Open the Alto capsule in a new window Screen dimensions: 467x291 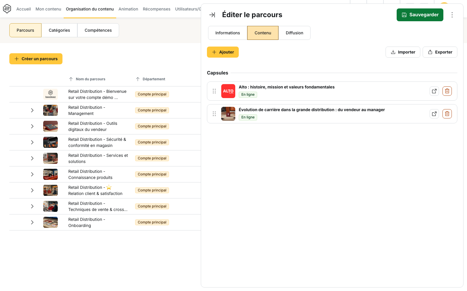(434, 91)
